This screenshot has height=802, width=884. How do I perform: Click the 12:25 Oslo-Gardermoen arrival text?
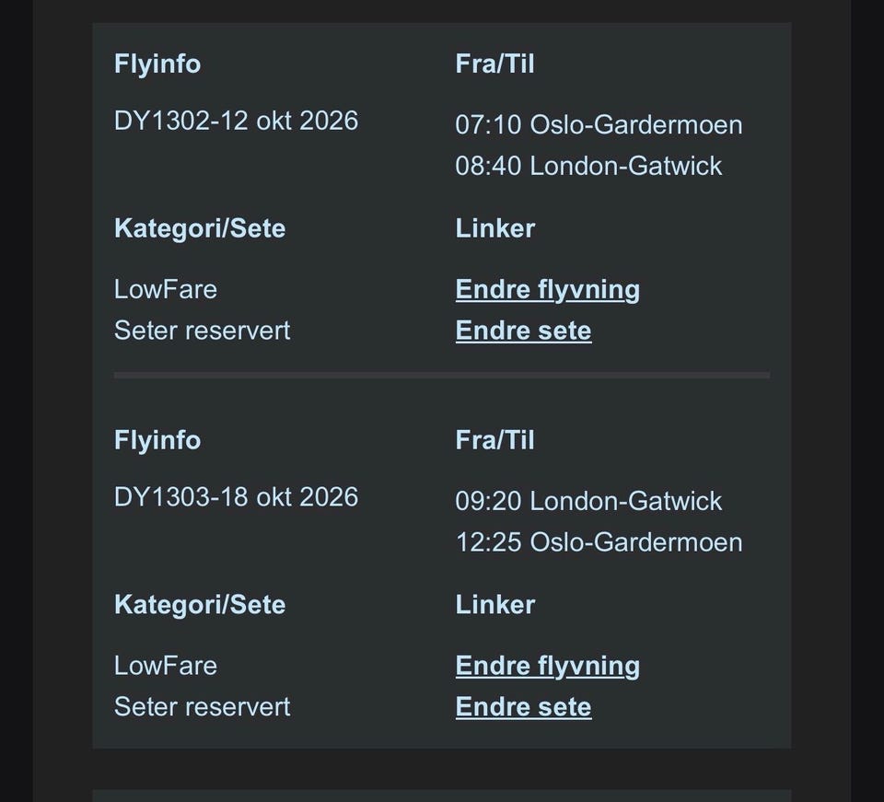point(599,541)
